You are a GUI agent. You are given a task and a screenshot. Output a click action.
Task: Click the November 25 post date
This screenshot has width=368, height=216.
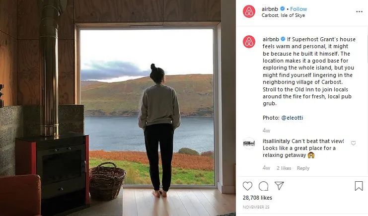pyautogui.click(x=256, y=207)
